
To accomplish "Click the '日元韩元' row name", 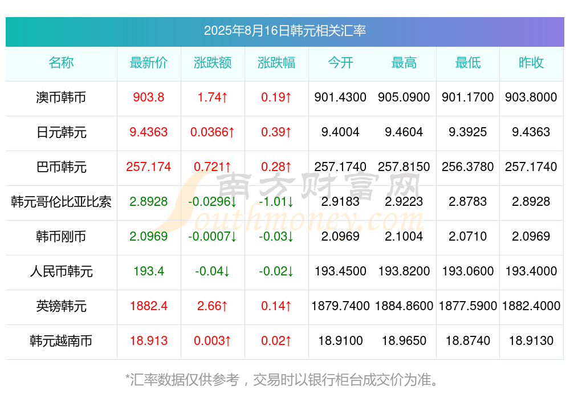I will click(61, 132).
